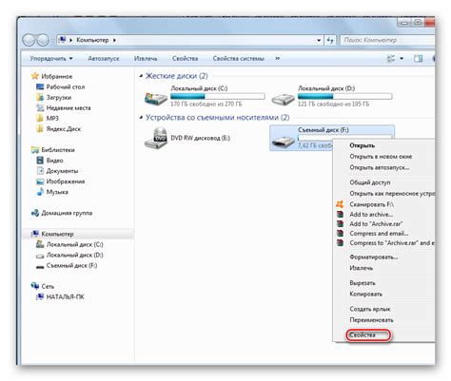This screenshot has height=381, width=451.
Task: Choose Открыть как переносное устройство entry
Action: point(392,193)
